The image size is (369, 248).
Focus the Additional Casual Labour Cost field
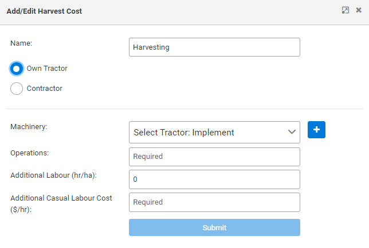point(214,202)
